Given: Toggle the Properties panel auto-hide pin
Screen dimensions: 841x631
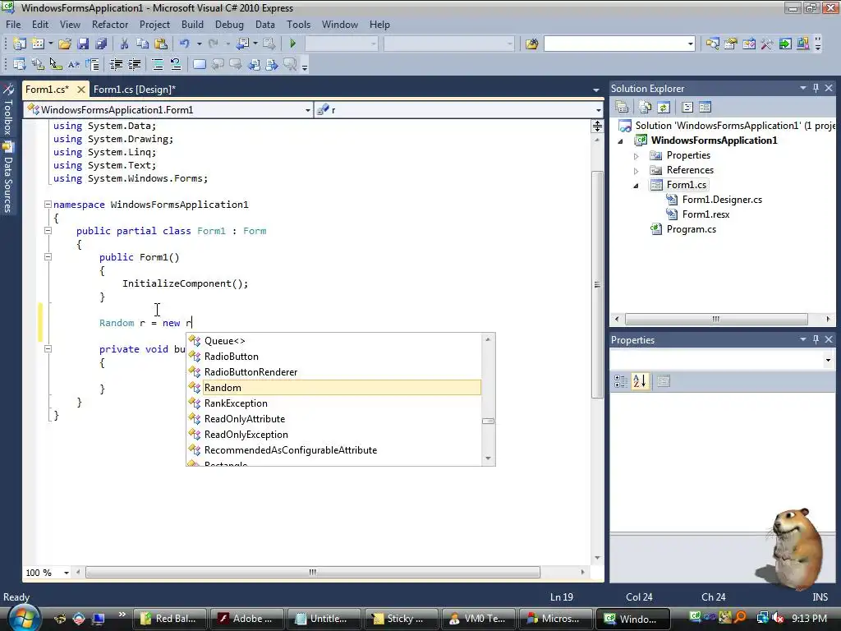Looking at the screenshot, I should pyautogui.click(x=816, y=339).
